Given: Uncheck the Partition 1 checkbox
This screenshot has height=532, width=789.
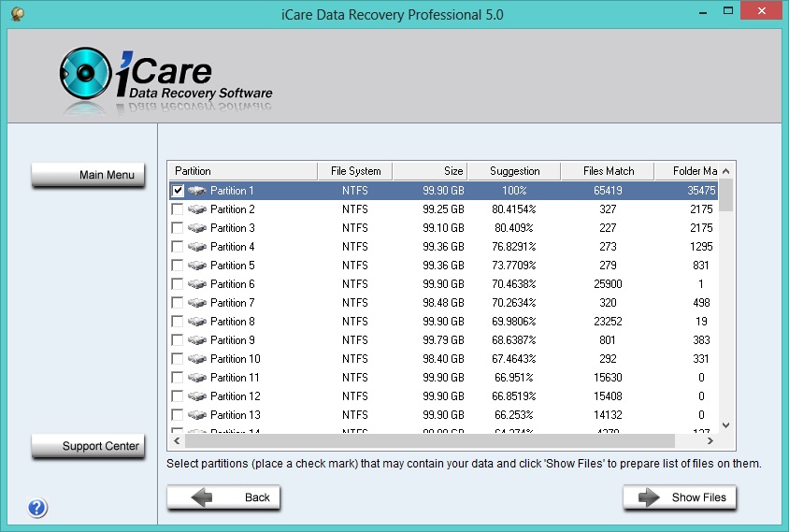Looking at the screenshot, I should tap(178, 191).
